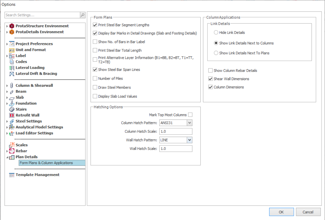325x220 pixels.
Task: Click the ProtaDetails Environment icon
Action: pos(12,32)
